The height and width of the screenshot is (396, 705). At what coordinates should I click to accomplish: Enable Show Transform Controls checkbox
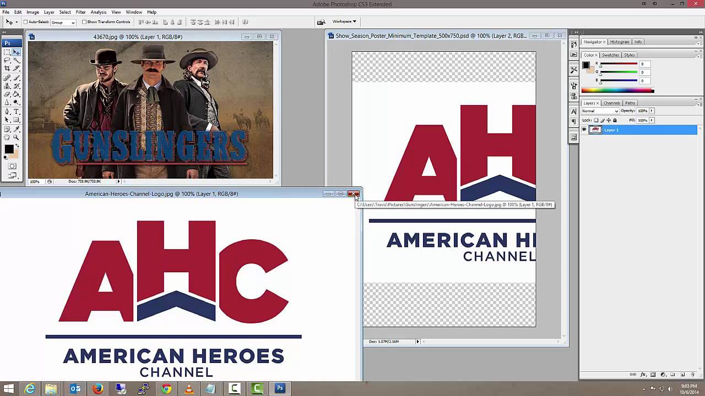click(84, 22)
